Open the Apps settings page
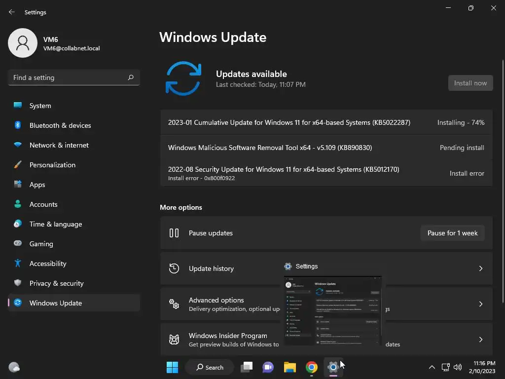This screenshot has width=505, height=379. point(74,185)
